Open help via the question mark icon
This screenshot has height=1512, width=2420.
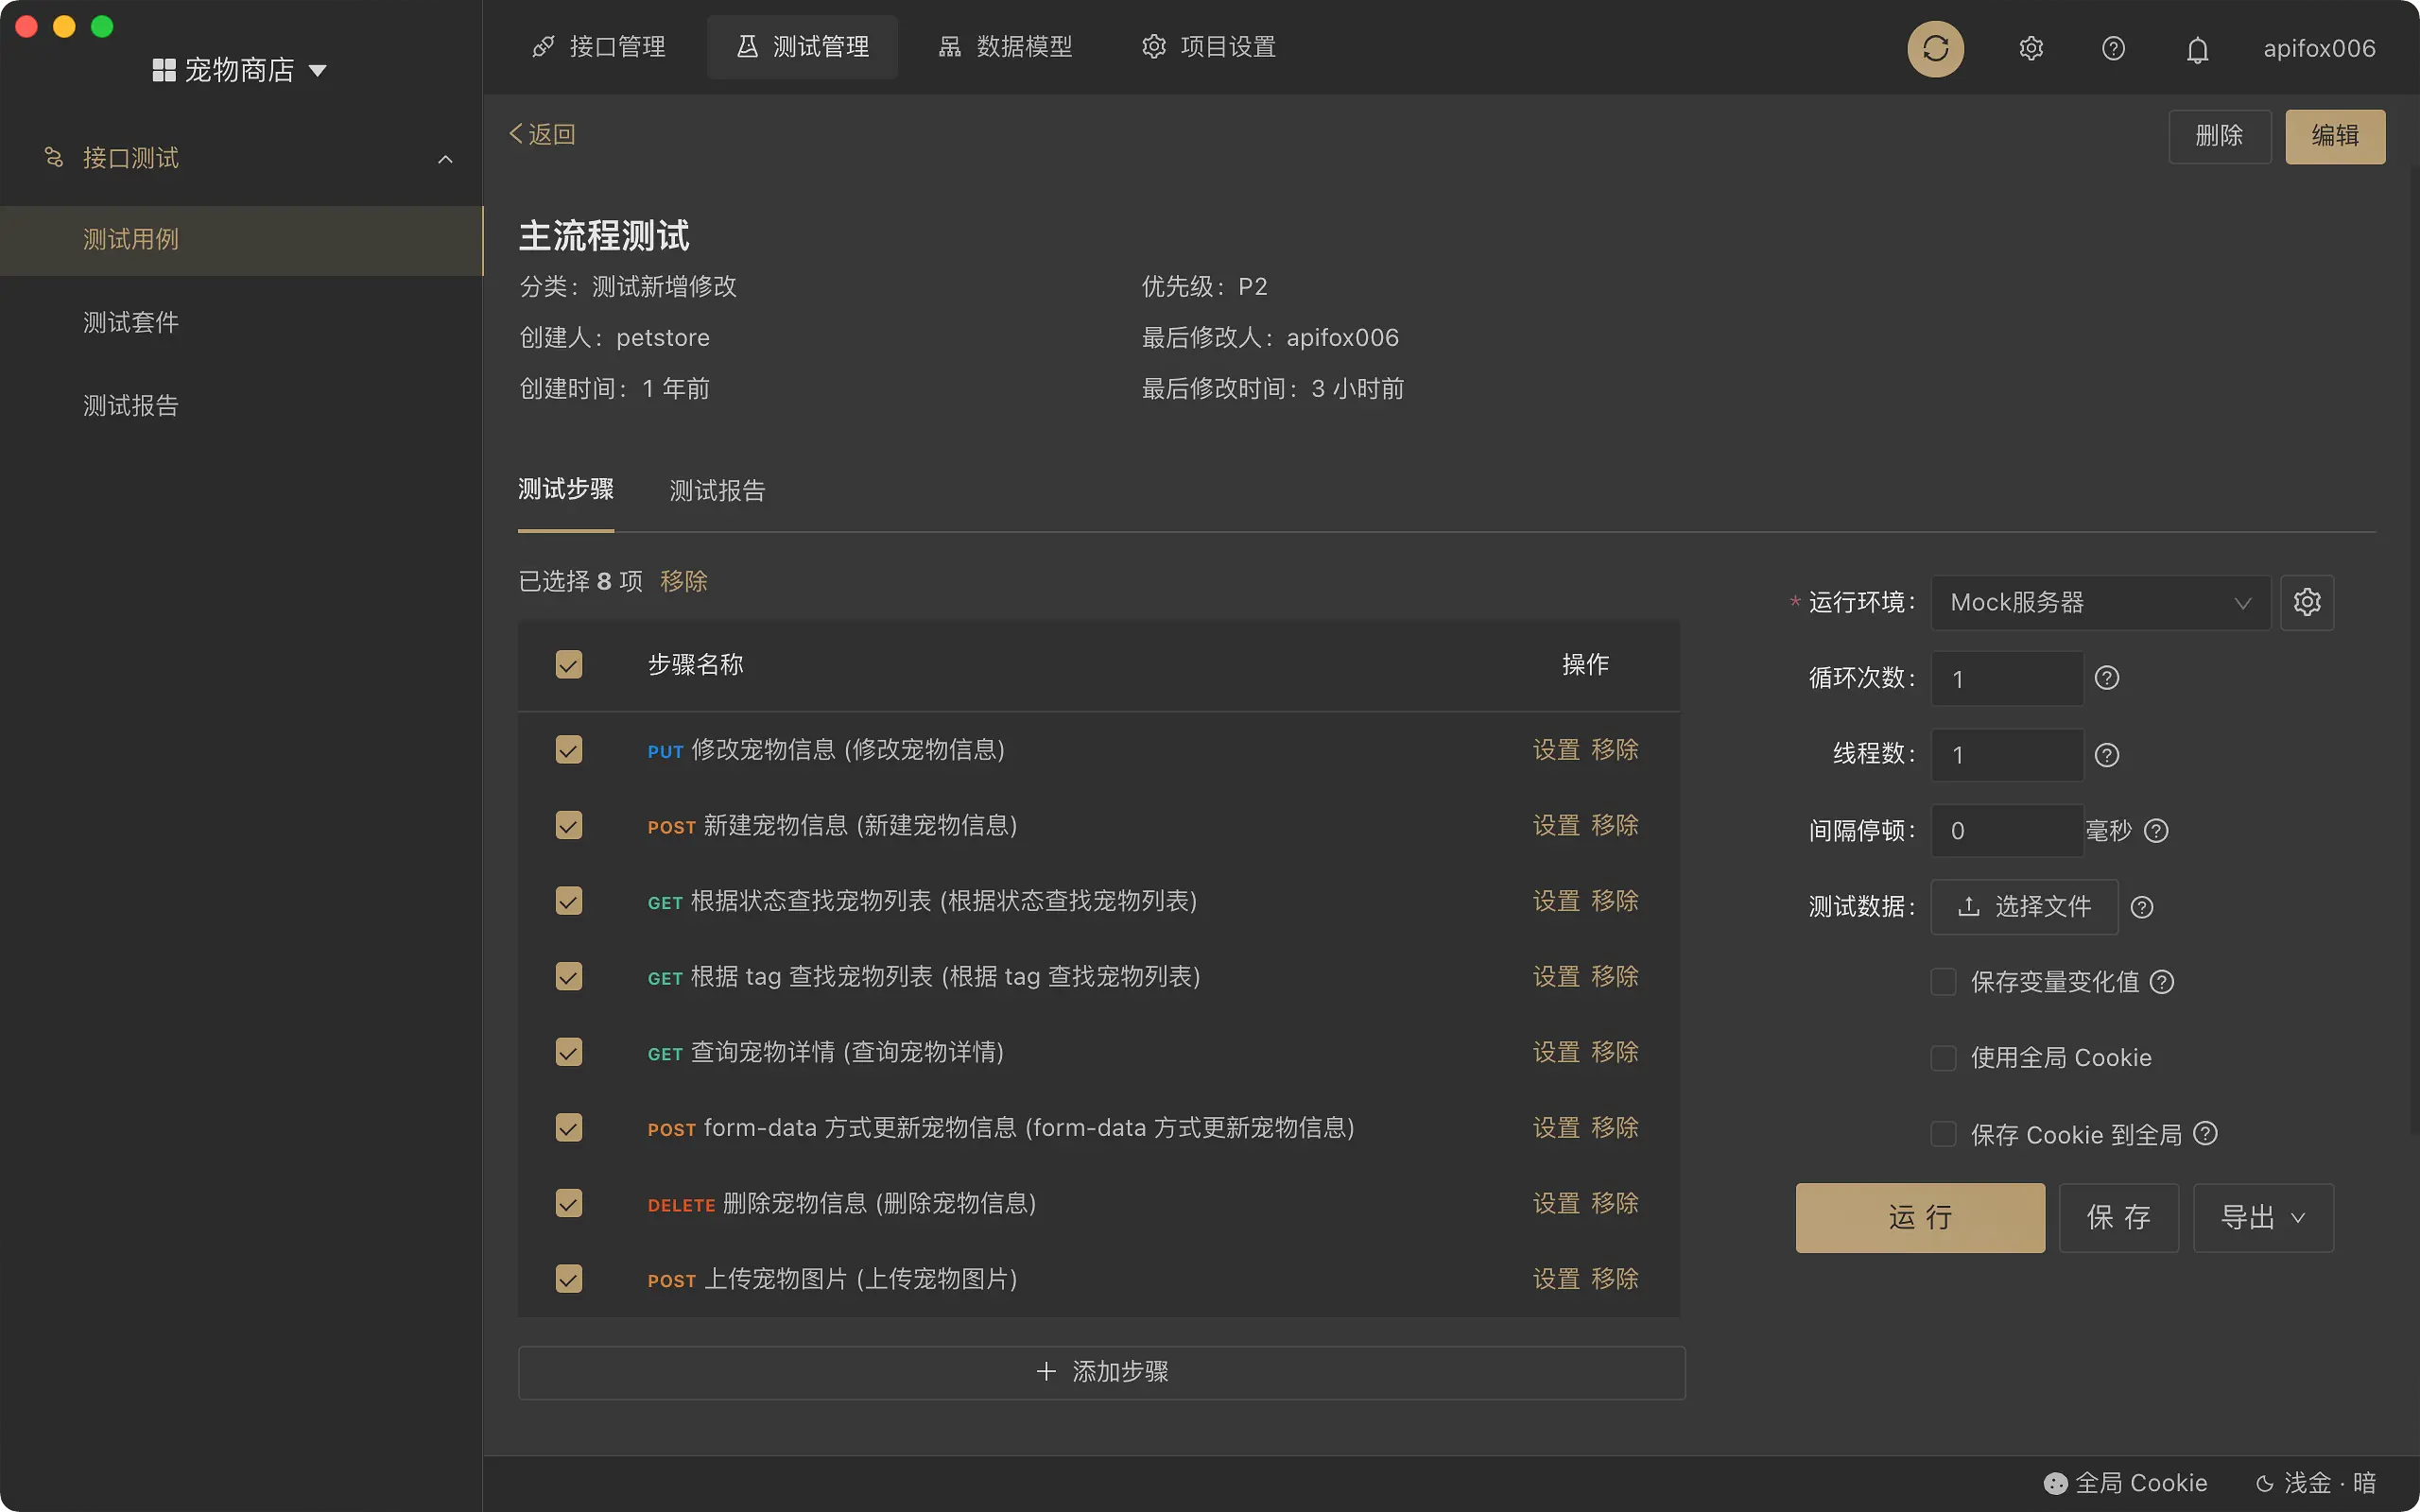click(2113, 48)
